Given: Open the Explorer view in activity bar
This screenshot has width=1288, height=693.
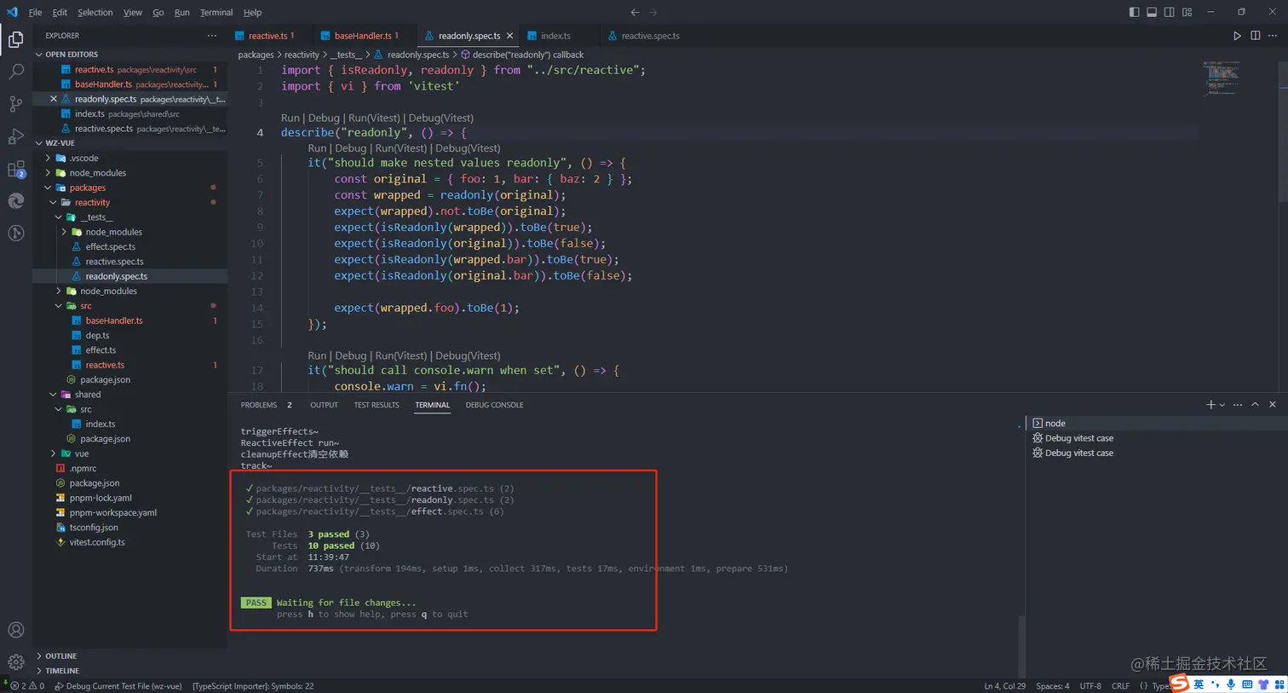Looking at the screenshot, I should pyautogui.click(x=16, y=40).
